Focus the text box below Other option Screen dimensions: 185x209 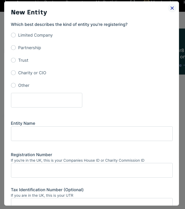(x=47, y=100)
